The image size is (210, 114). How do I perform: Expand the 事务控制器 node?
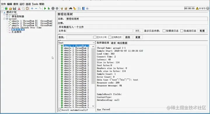click(x=7, y=17)
